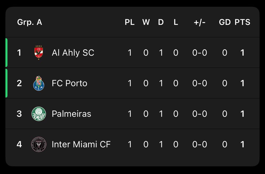Open the Palmeiras club crest
Image resolution: width=265 pixels, height=174 pixels.
coord(39,114)
